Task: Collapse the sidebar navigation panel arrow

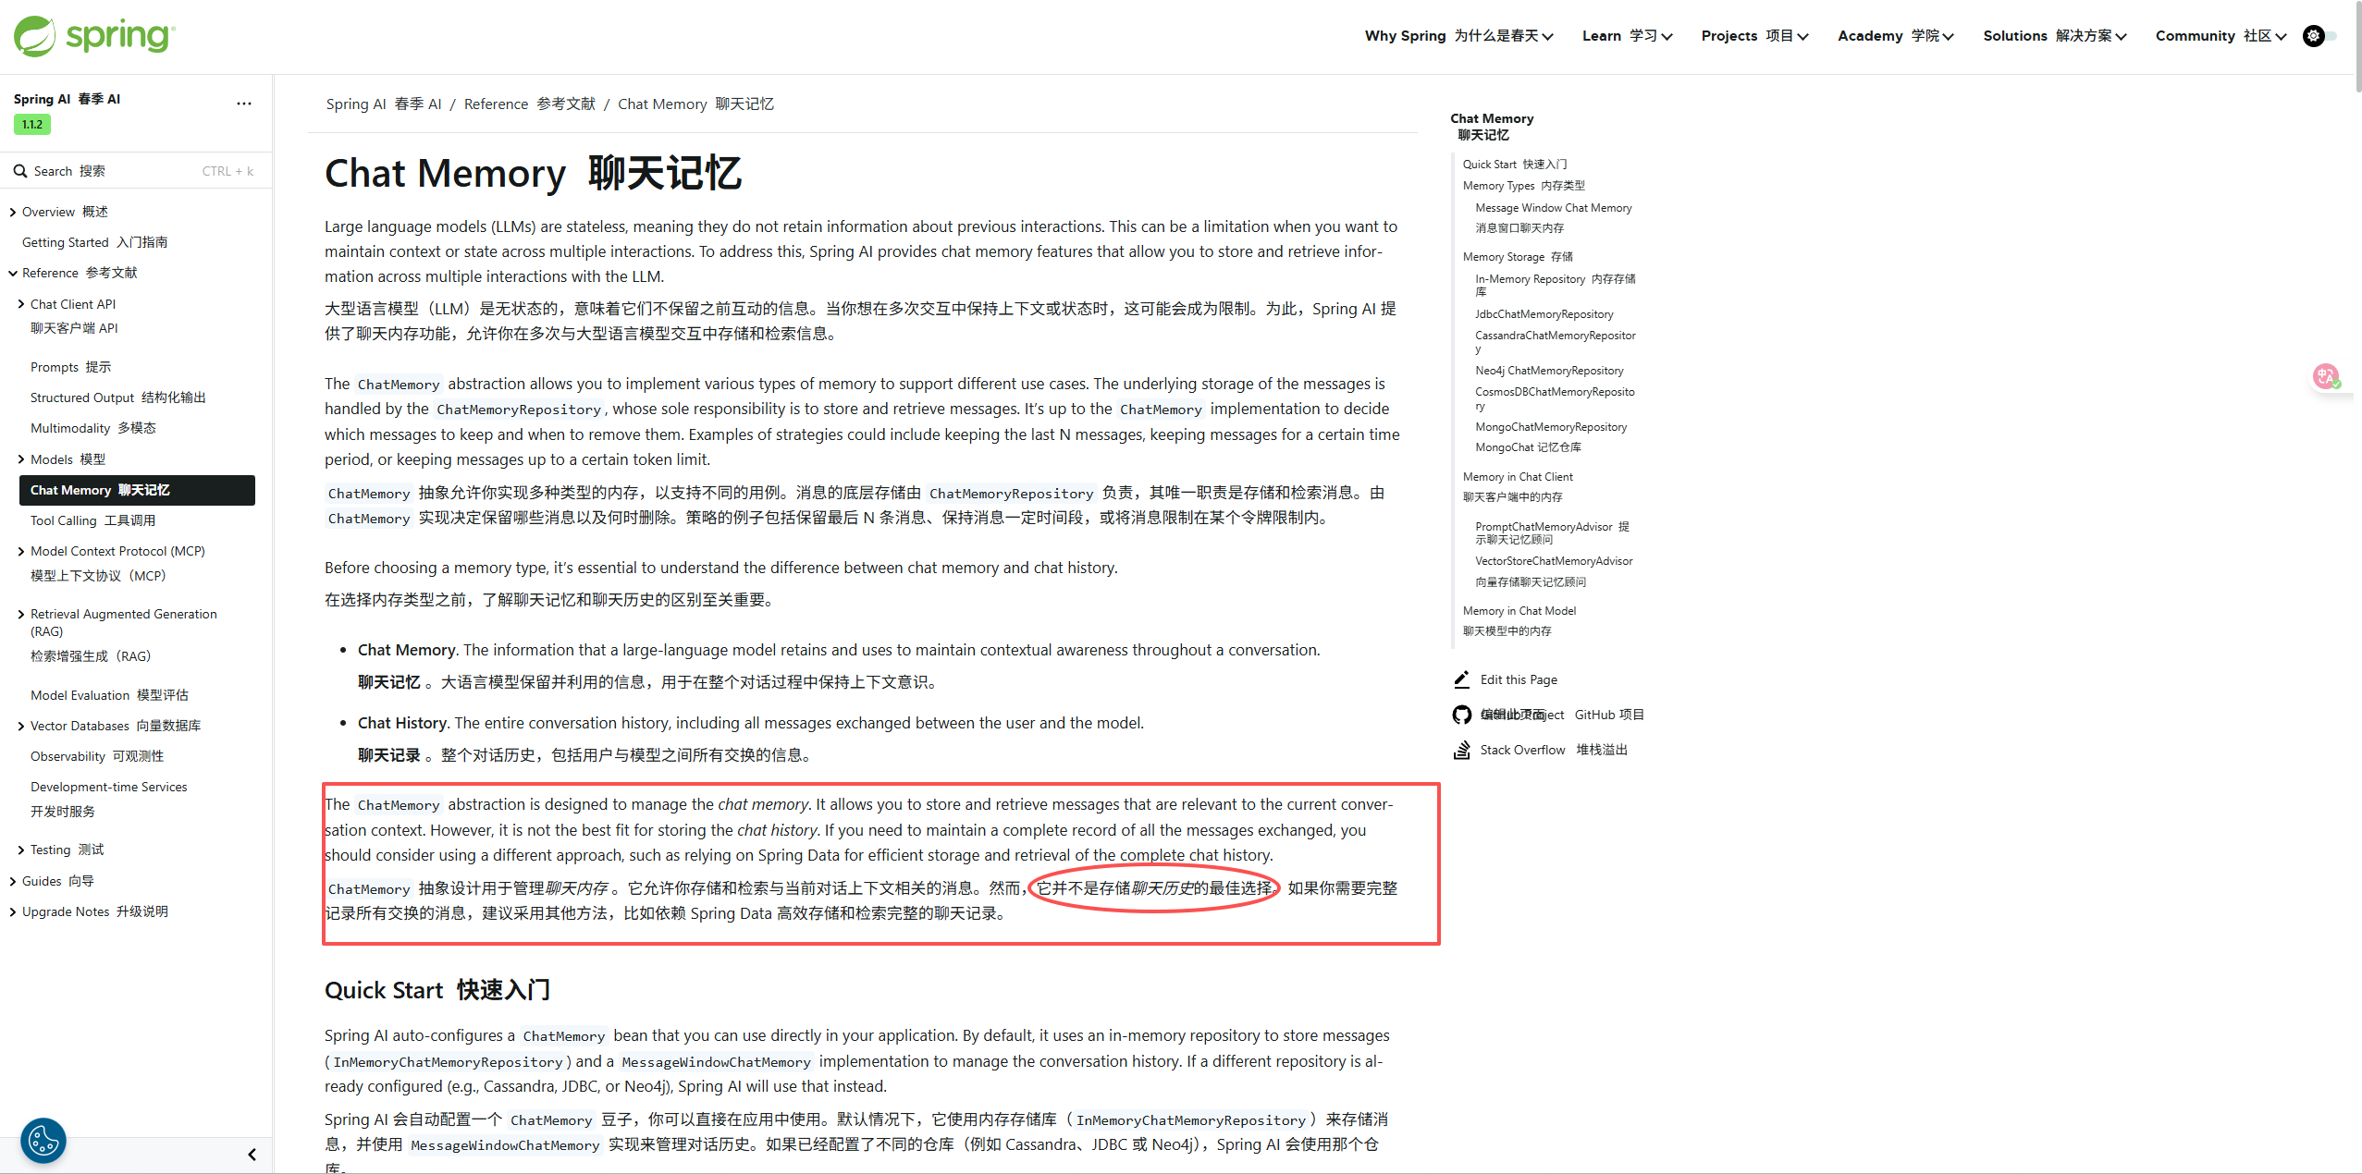Action: (252, 1155)
